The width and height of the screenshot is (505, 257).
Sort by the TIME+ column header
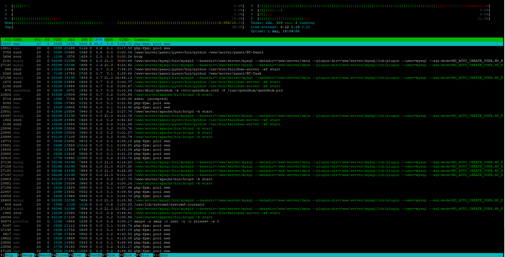click(x=124, y=40)
